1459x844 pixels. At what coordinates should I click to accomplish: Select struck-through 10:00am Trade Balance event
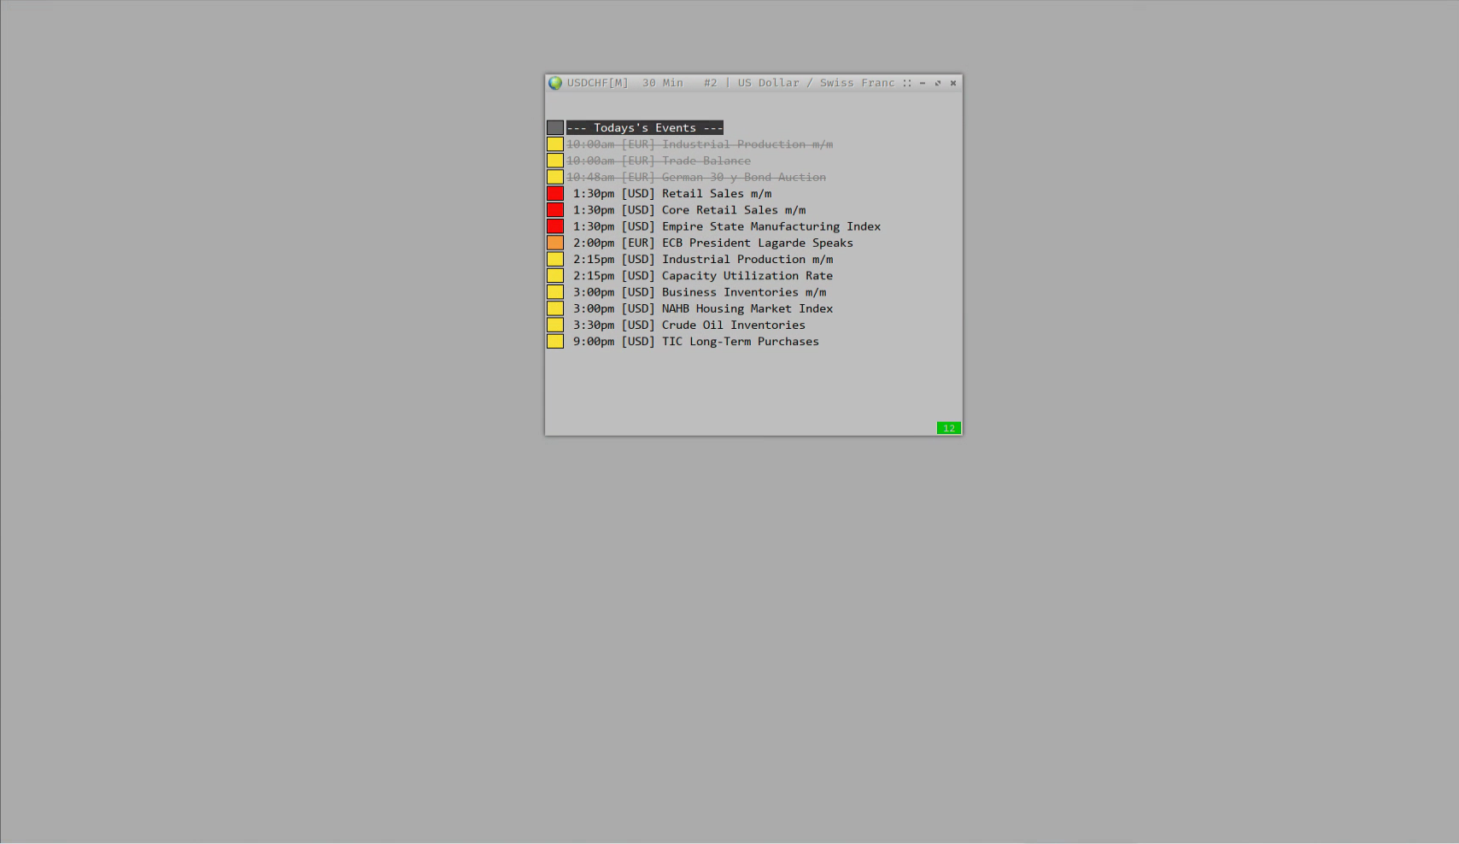[659, 161]
